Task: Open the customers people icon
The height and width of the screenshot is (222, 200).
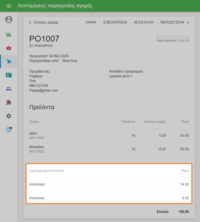Action: 9,89
